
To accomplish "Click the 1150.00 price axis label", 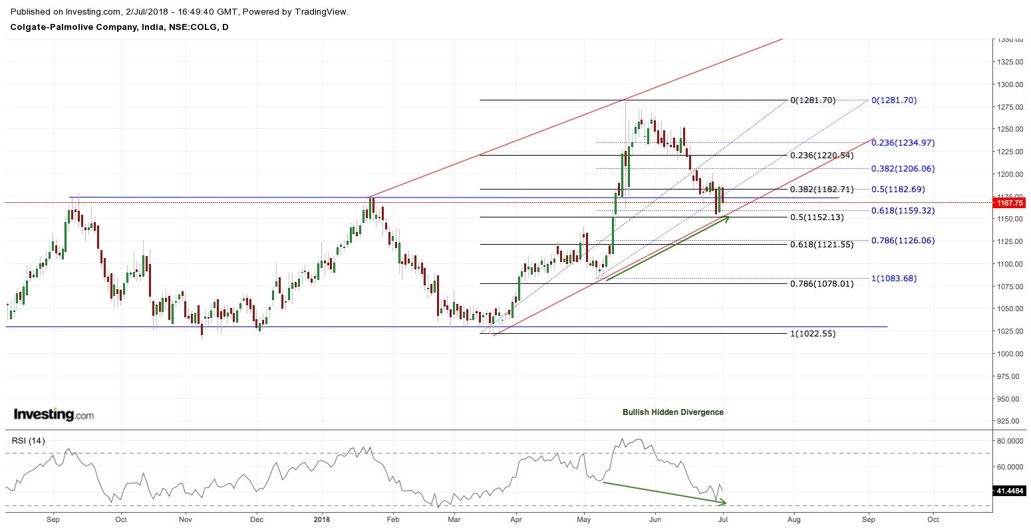I will (x=1010, y=219).
